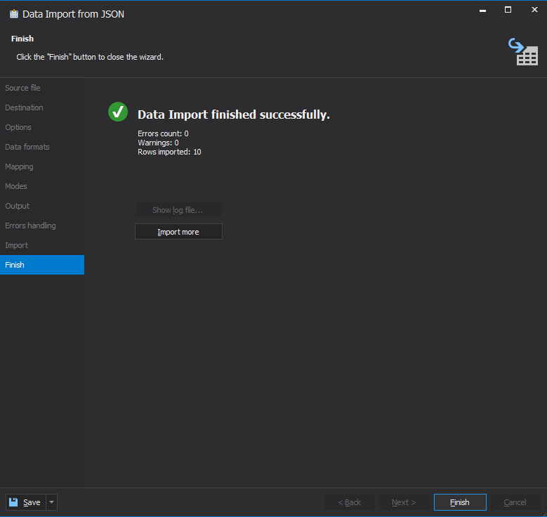Click the Import more button
Image resolution: width=547 pixels, height=517 pixels.
click(178, 231)
